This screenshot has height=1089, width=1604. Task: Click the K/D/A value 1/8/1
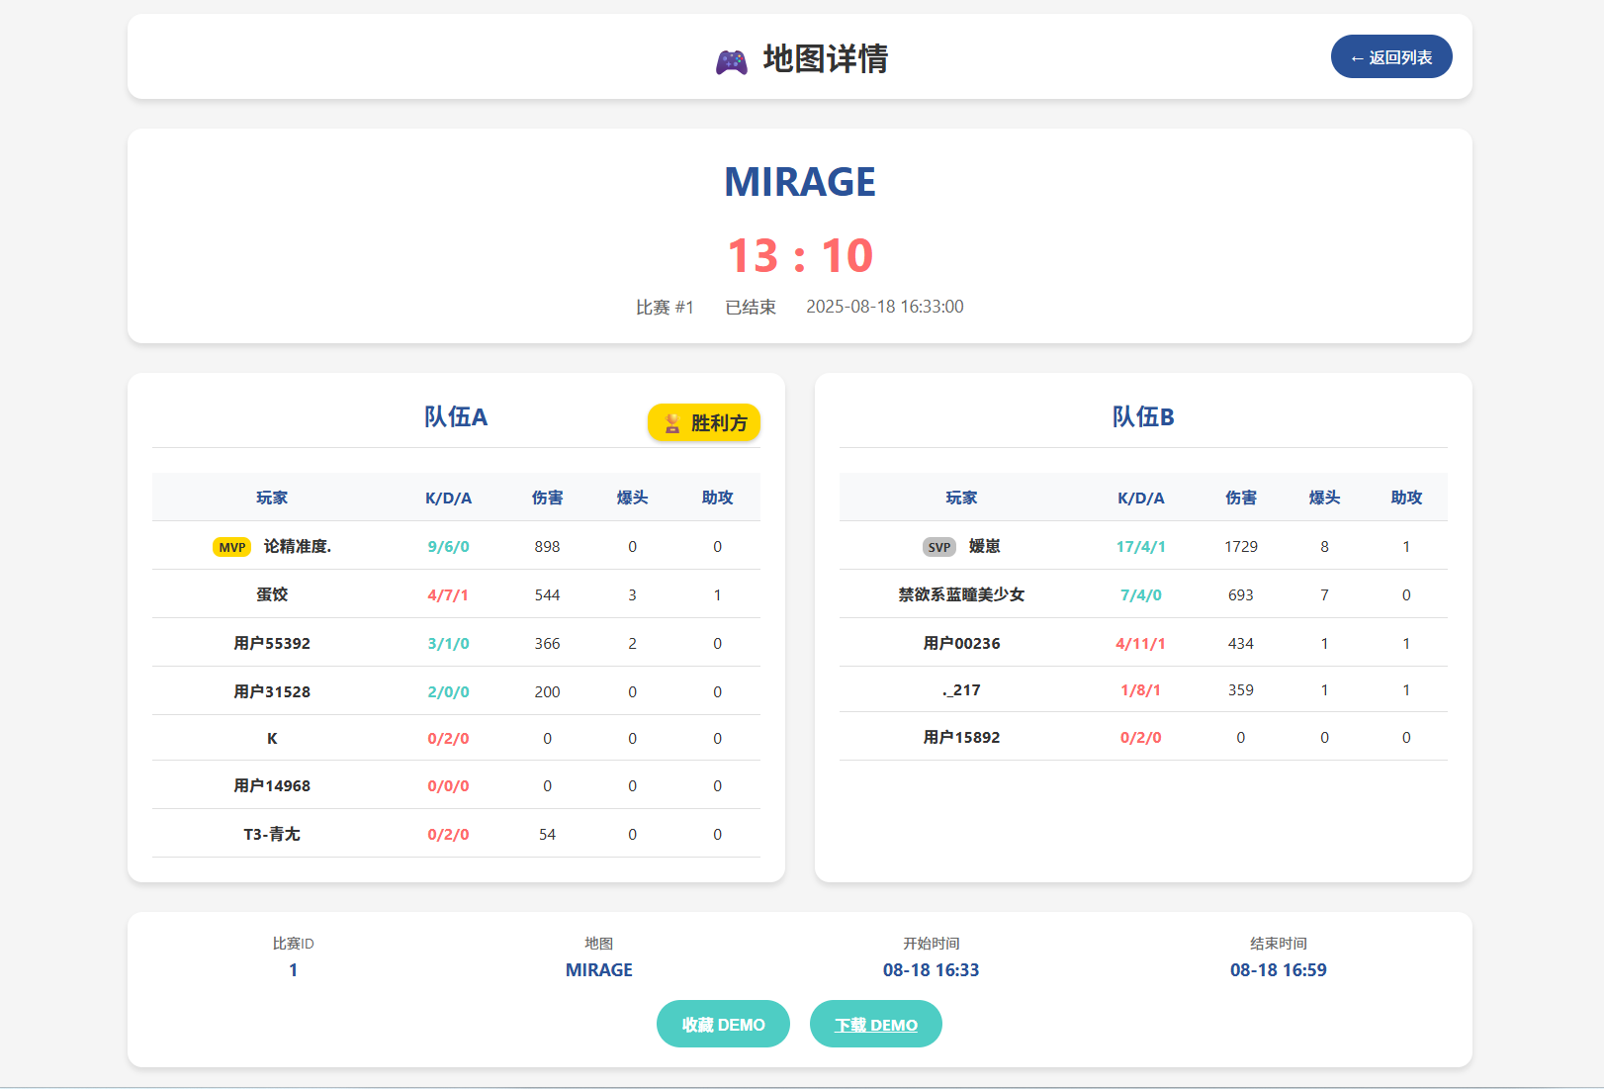click(x=1141, y=689)
